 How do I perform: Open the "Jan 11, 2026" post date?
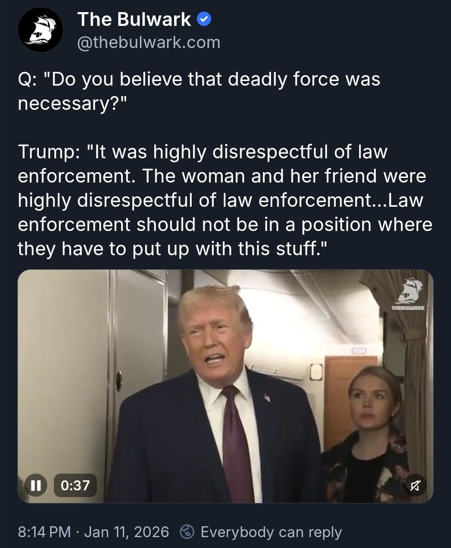pos(127,532)
